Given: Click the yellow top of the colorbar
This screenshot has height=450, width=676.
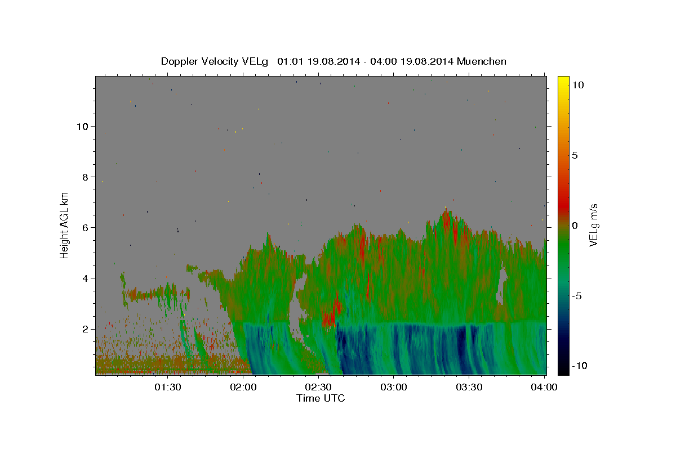Looking at the screenshot, I should click(x=563, y=82).
